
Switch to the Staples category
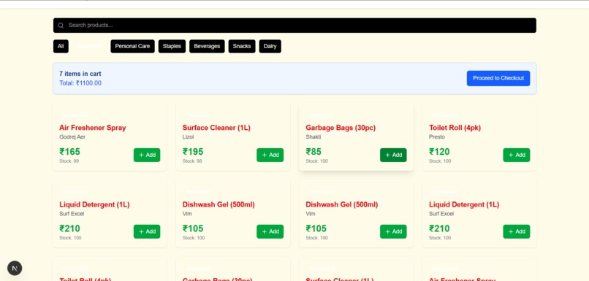[x=172, y=46]
